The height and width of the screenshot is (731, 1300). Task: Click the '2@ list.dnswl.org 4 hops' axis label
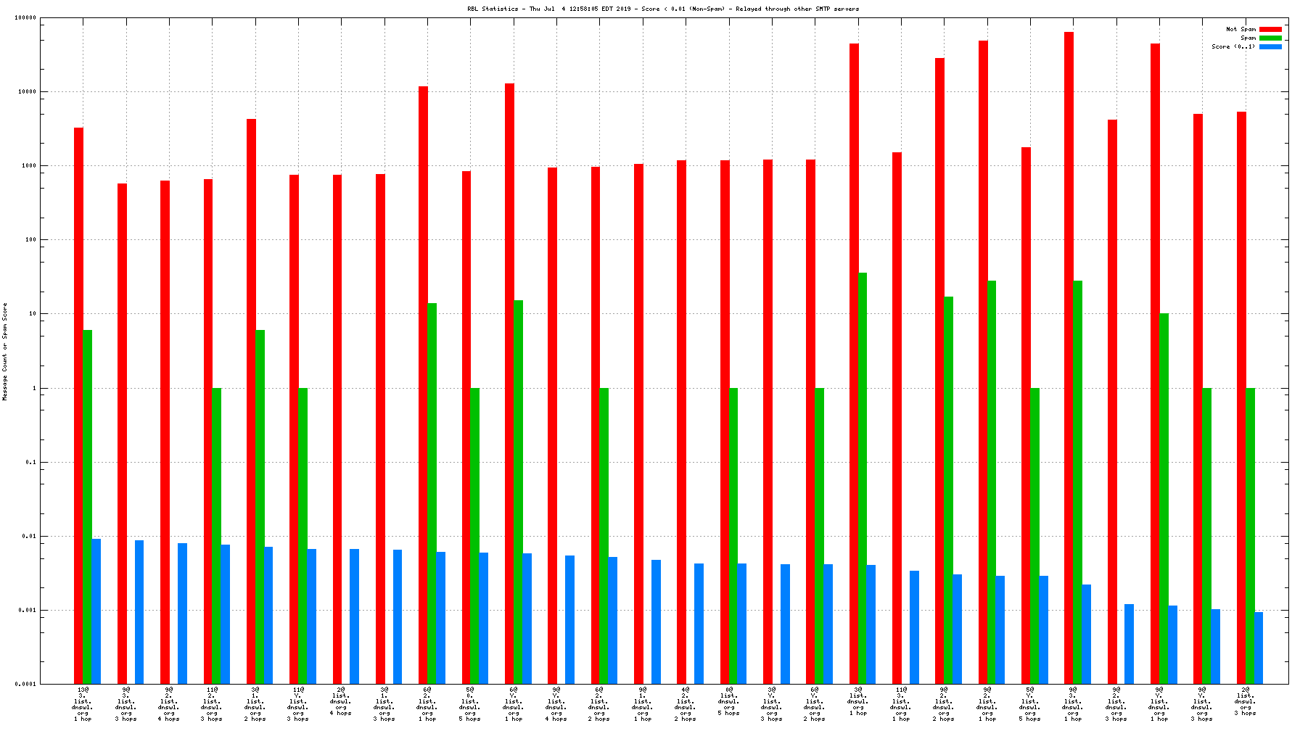[x=341, y=701]
